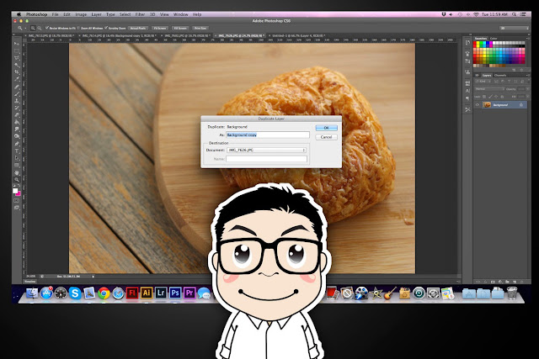Switch to the Channels tab
The image size is (539, 359).
coord(500,75)
